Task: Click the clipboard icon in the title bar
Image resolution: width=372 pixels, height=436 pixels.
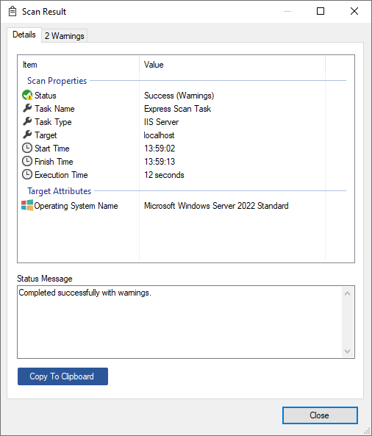Action: click(12, 12)
